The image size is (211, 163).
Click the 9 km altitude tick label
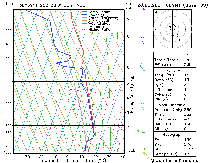pos(127,20)
